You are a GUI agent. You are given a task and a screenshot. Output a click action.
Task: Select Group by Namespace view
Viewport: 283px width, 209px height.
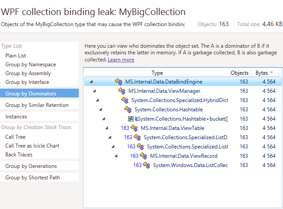coord(31,65)
